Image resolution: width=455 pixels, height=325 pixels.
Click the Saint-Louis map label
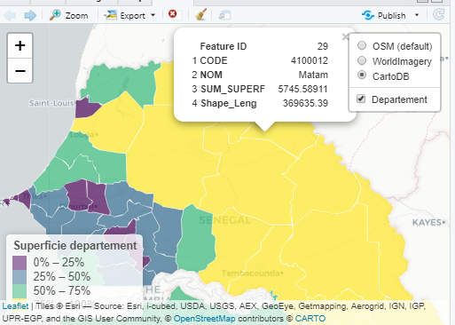click(x=52, y=103)
